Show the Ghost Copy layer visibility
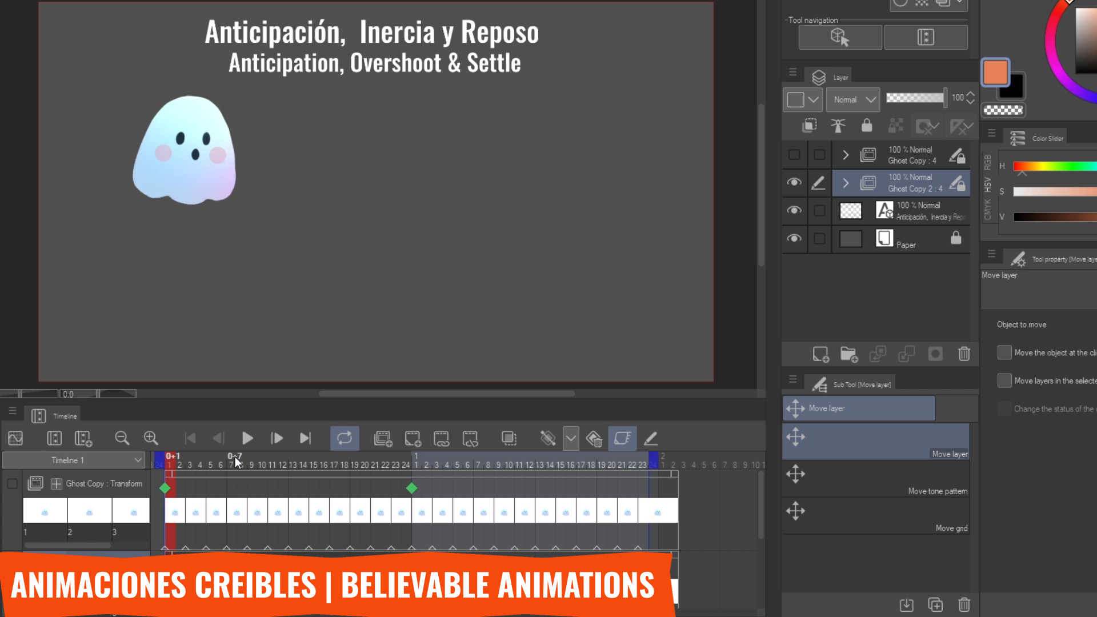 click(794, 155)
